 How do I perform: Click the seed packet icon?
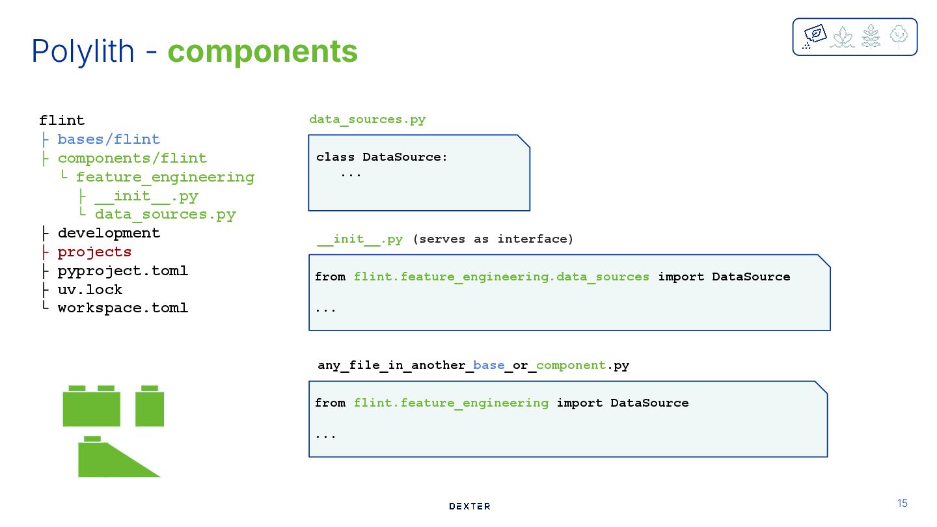point(815,36)
